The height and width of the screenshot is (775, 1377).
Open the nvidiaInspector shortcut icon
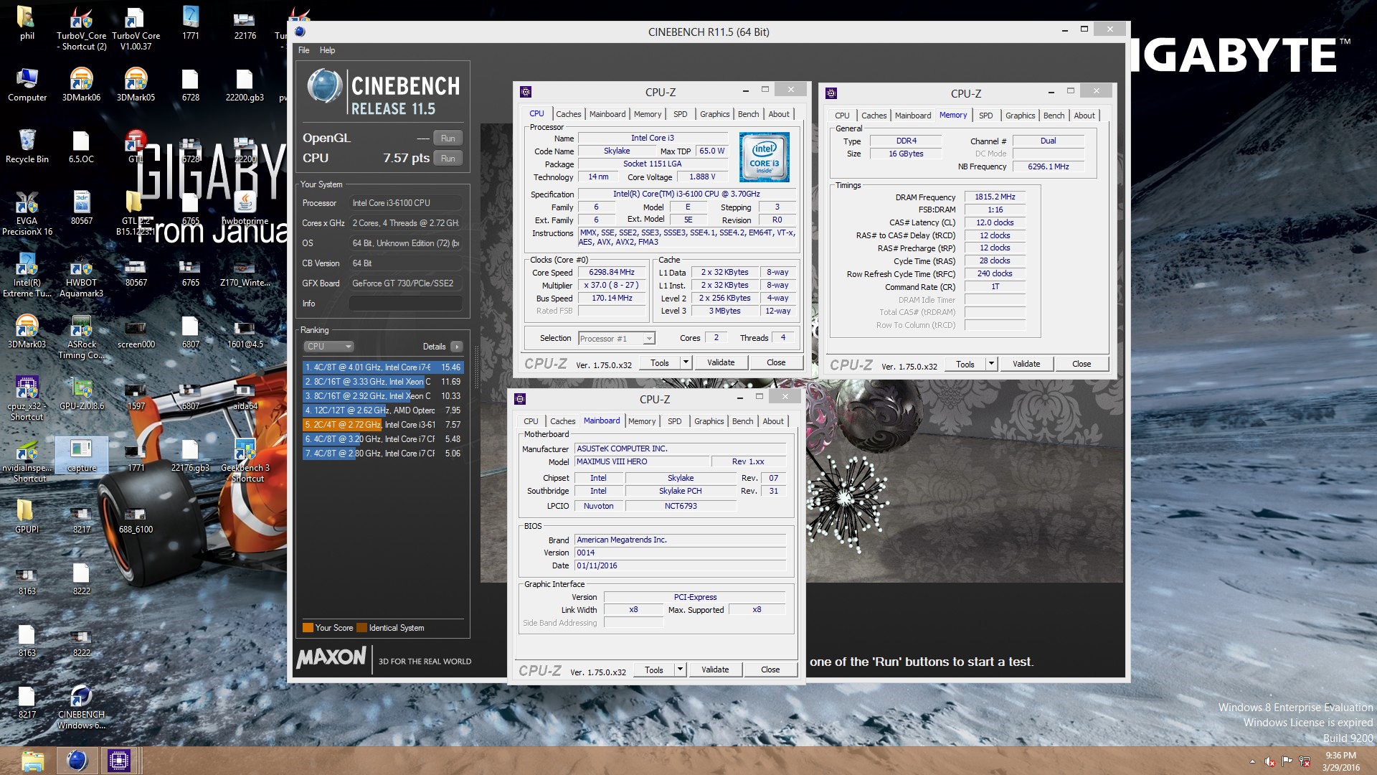[27, 461]
